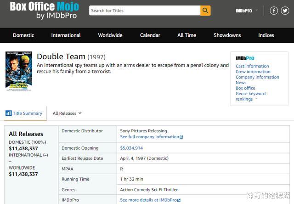Open Crew information link
The image size is (294, 204).
pyautogui.click(x=253, y=71)
